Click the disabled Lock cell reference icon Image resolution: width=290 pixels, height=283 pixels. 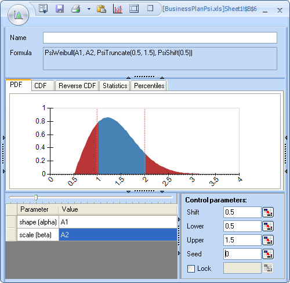[x=268, y=268]
